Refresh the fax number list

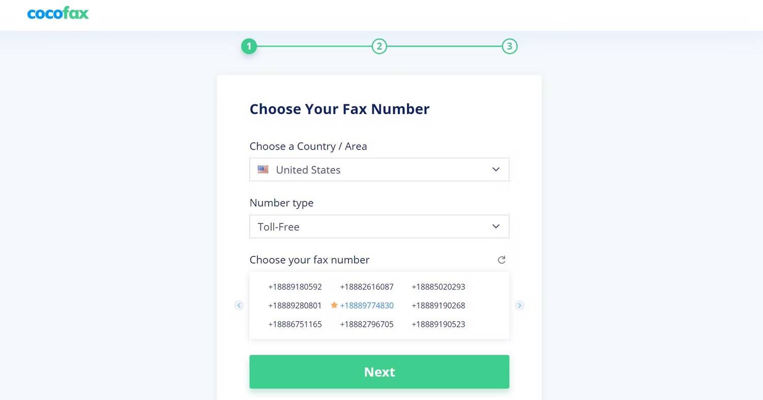(x=502, y=260)
